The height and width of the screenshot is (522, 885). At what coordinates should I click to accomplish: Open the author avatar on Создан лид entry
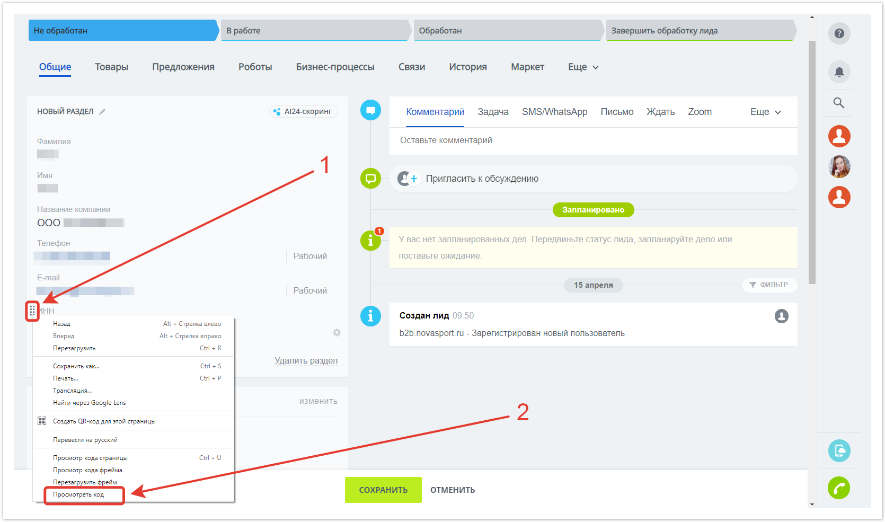pyautogui.click(x=781, y=316)
